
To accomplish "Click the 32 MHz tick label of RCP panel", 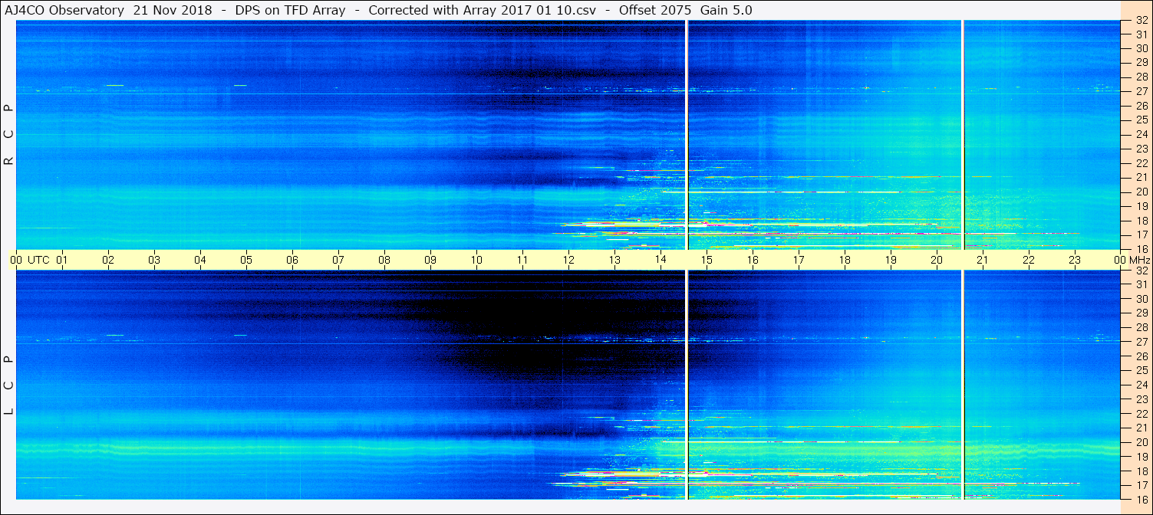I will (1141, 21).
